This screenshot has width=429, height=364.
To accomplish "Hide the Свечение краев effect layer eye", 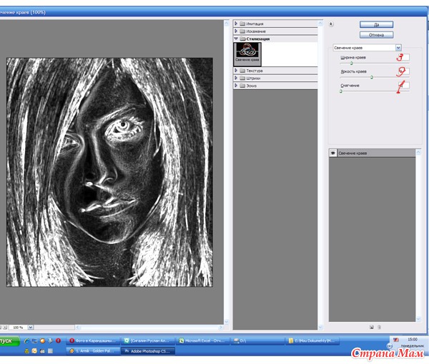I will point(333,153).
